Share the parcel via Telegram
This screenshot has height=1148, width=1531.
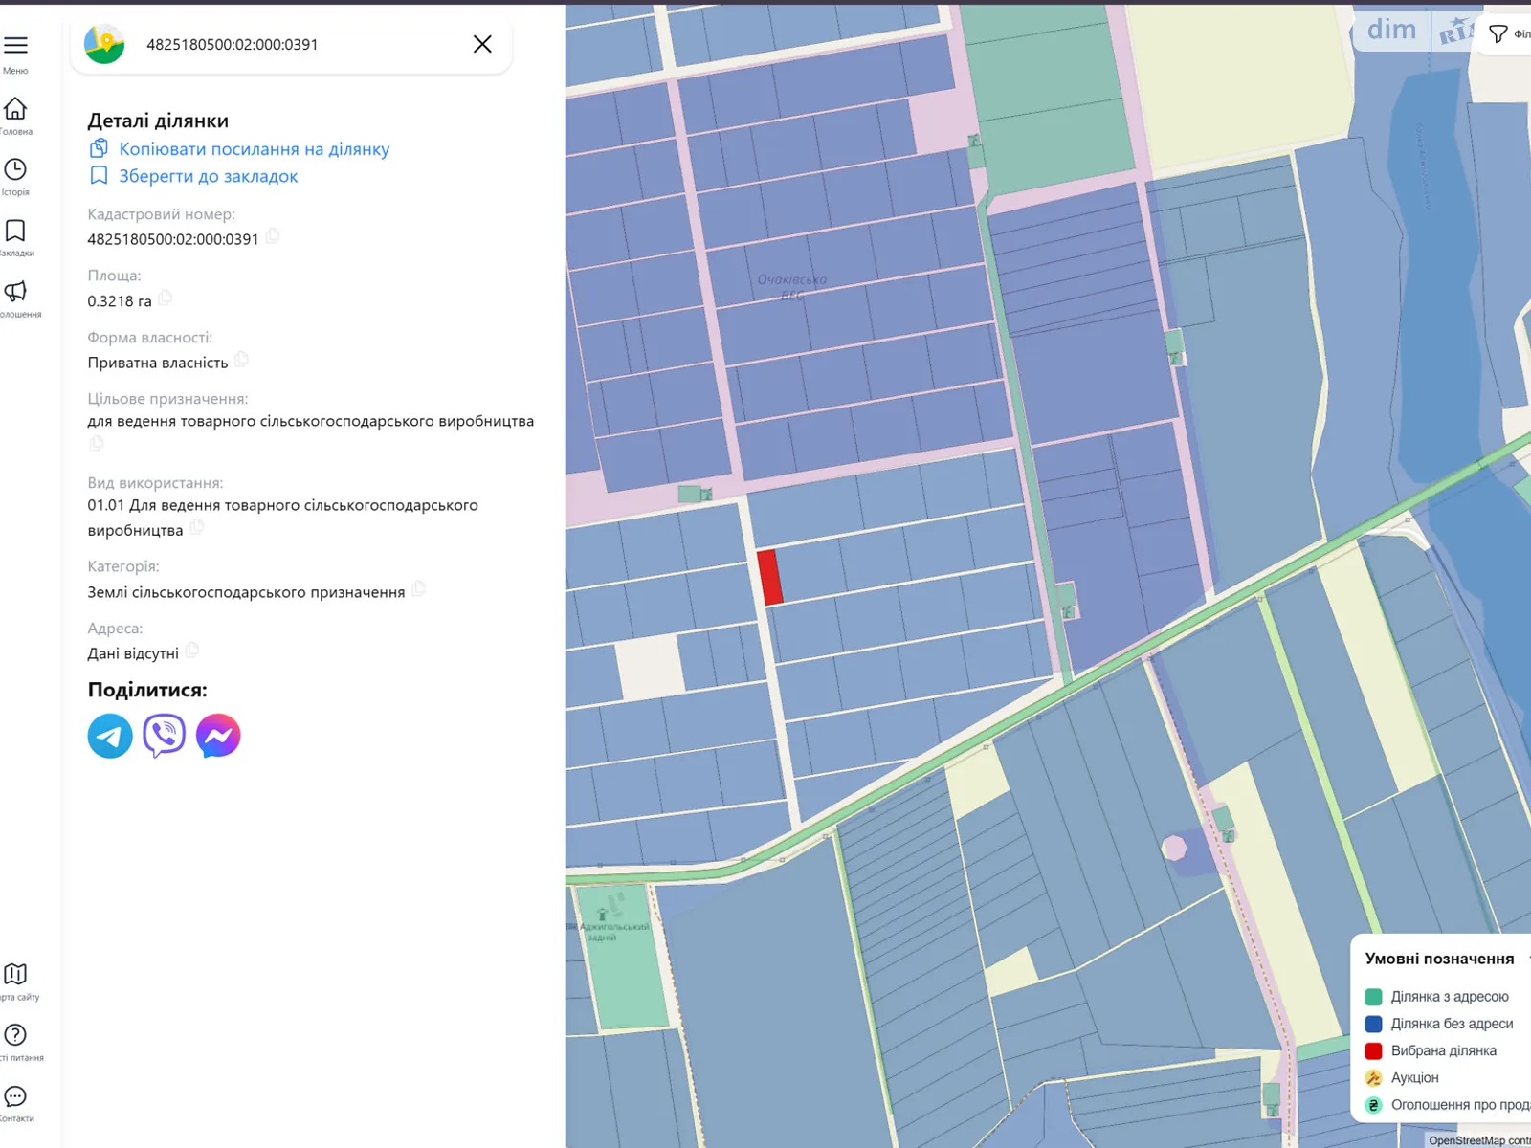point(109,735)
